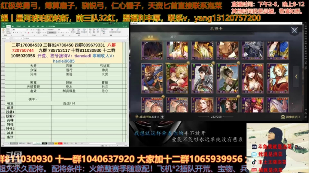Select the 步练师 card in bottom row
The image size is (309, 173).
[x=203, y=105]
